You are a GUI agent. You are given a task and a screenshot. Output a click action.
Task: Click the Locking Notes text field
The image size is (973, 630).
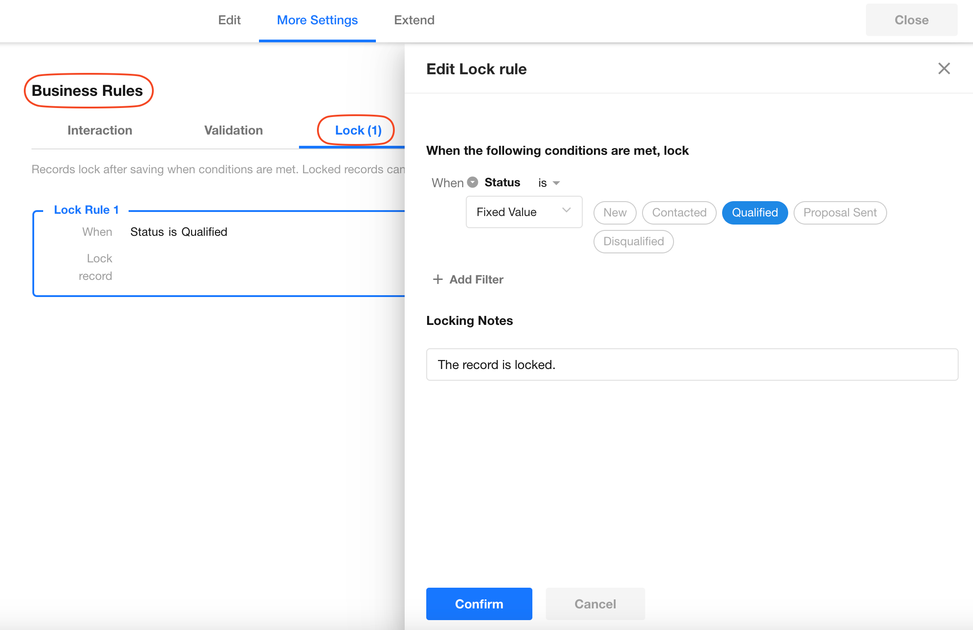[x=692, y=364]
